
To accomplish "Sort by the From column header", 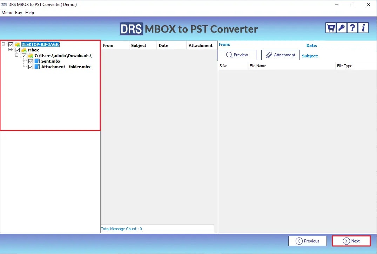I will click(115, 45).
